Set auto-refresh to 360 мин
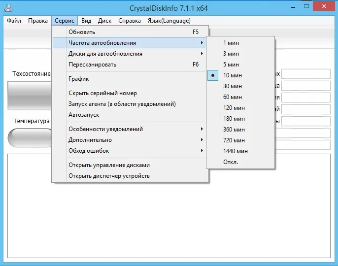This screenshot has width=338, height=266. 240,130
